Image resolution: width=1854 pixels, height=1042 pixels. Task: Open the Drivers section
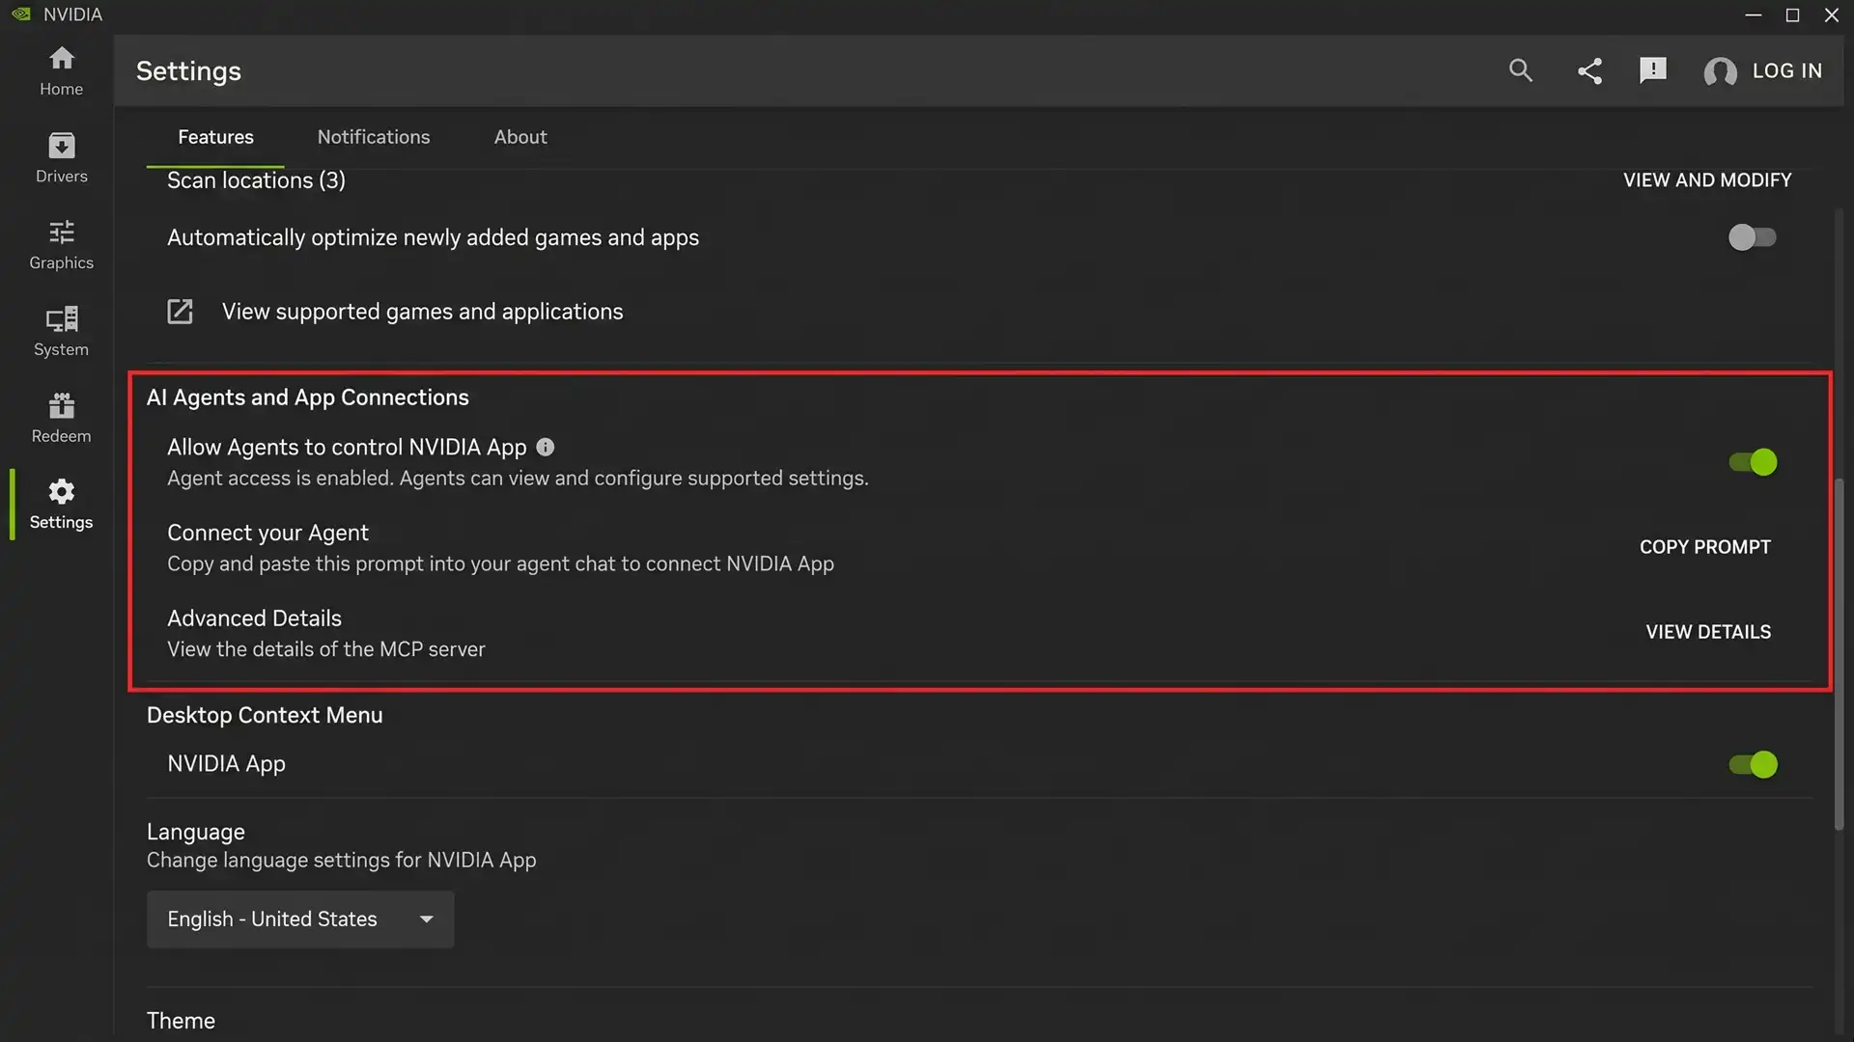click(61, 158)
